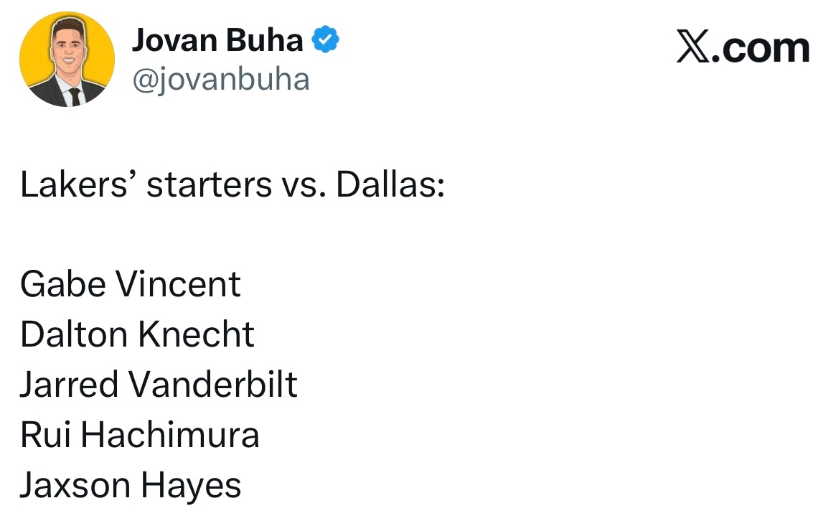Click the Jovan Buha display name

click(x=217, y=40)
